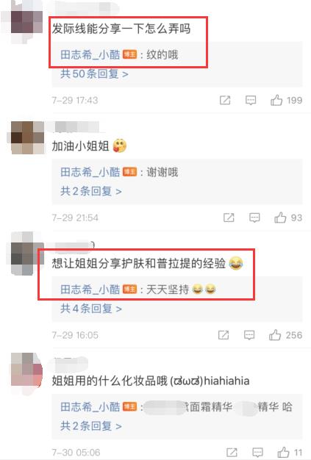Image resolution: width=311 pixels, height=460 pixels.
Task: Expand 共4条回复 thread
Action: 91,309
